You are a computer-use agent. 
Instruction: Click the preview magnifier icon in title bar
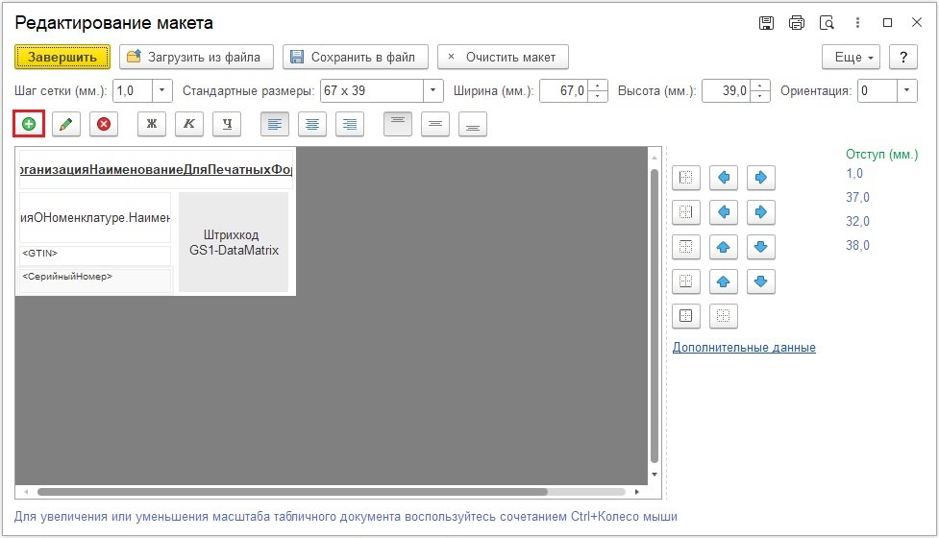[x=826, y=23]
